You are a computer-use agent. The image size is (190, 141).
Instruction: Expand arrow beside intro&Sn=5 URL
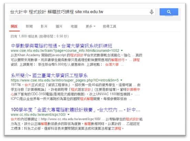tap(121, 80)
